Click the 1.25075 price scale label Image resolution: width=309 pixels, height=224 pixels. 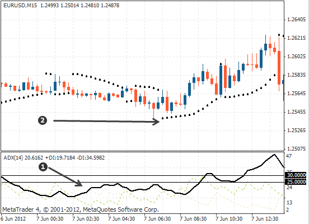pos(296,149)
